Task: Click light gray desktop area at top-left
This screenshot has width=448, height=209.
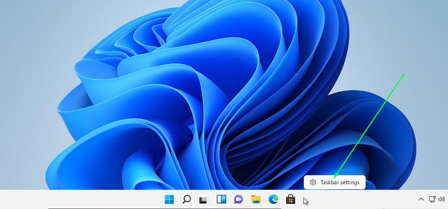Action: point(24,24)
